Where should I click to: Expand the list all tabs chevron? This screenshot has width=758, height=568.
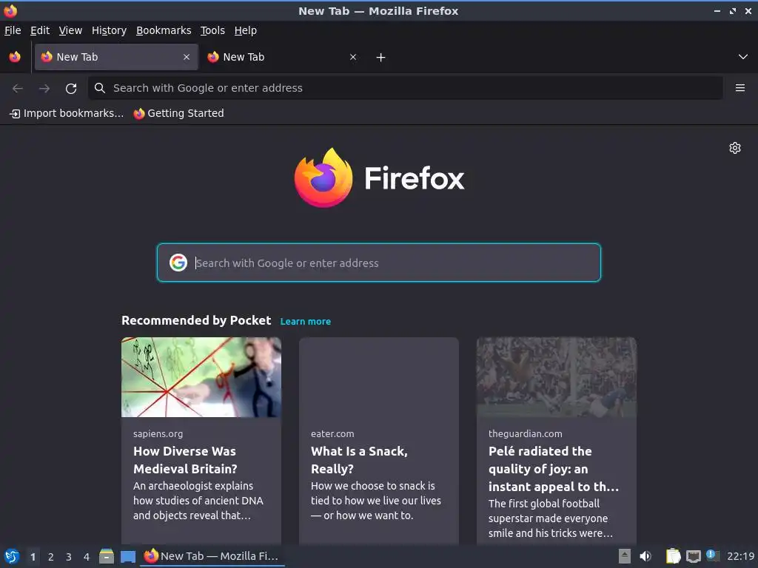[743, 57]
